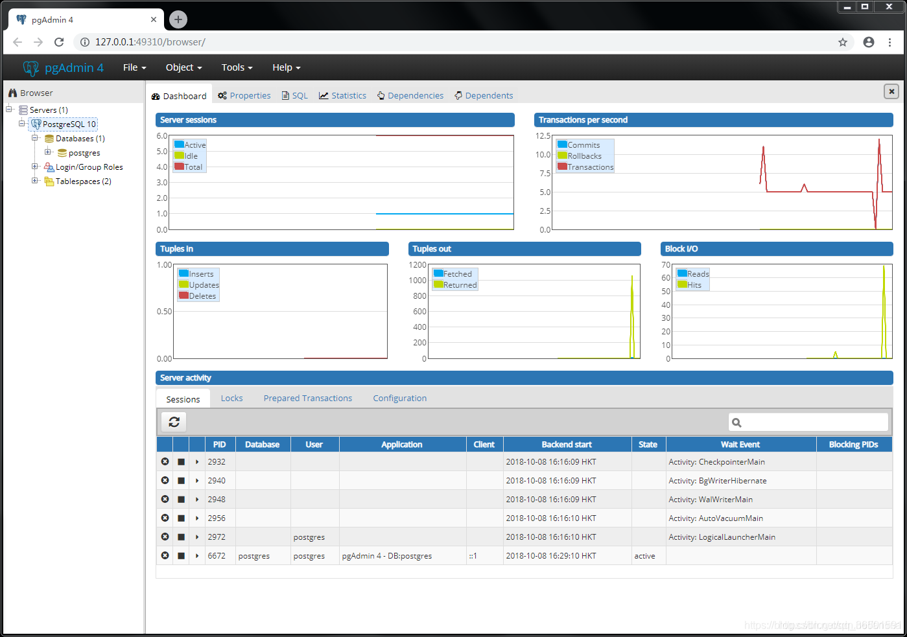Expand the Tablespaces tree node
The image size is (907, 637).
35,181
